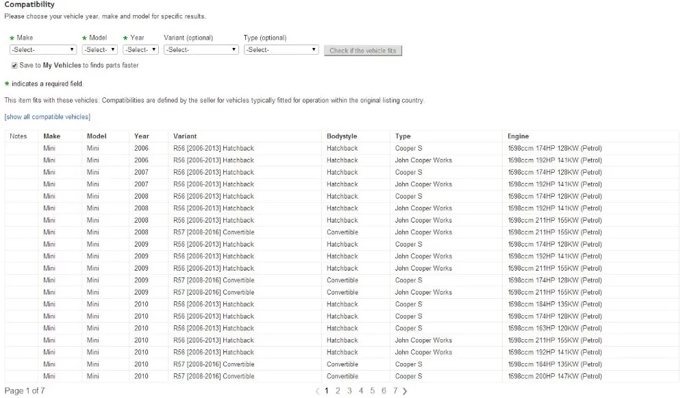Screen dimensions: 685x398
Task: Open the Variant (optional) dropdown
Action: pyautogui.click(x=201, y=50)
